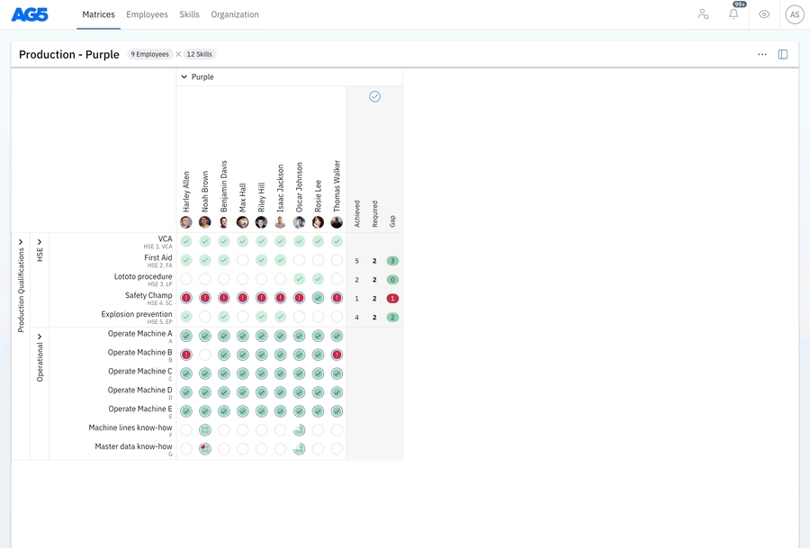This screenshot has width=810, height=548.
Task: Click the red Gap badge for Safety Champ
Action: (x=392, y=299)
